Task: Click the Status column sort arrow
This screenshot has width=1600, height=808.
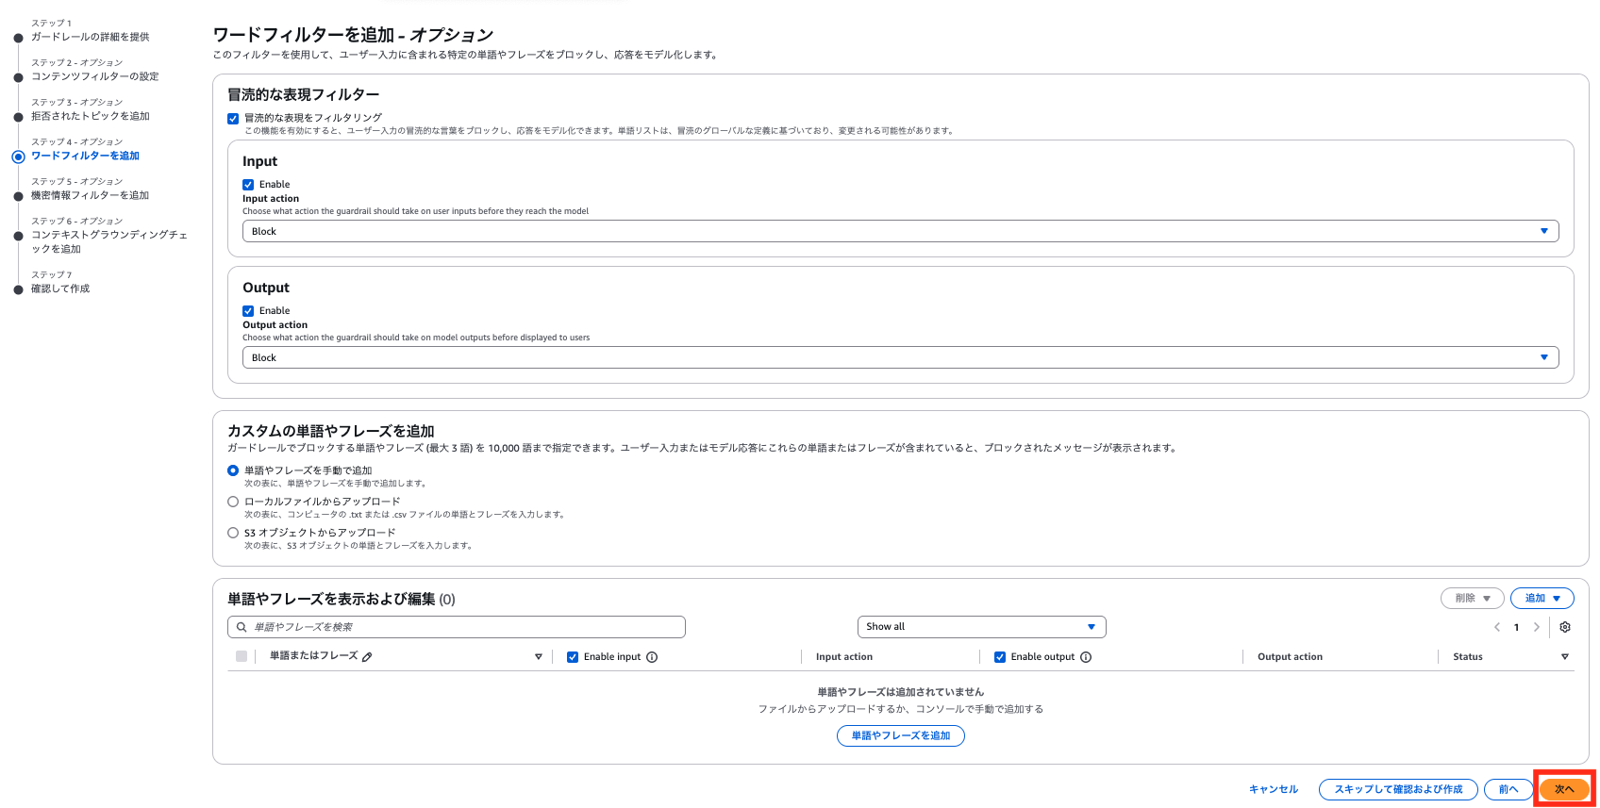Action: (1565, 657)
